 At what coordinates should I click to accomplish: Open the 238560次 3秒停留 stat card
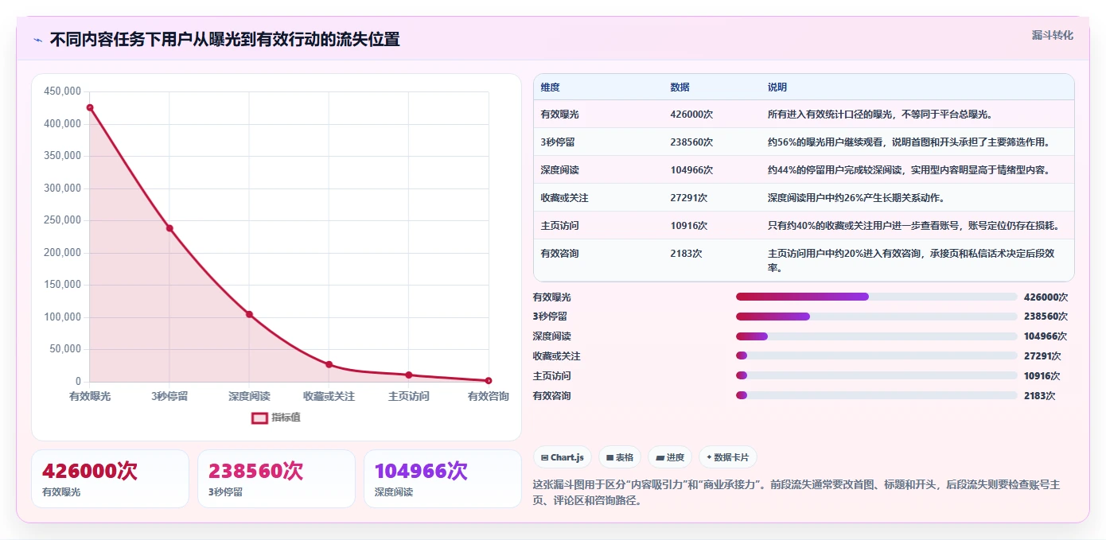276,479
